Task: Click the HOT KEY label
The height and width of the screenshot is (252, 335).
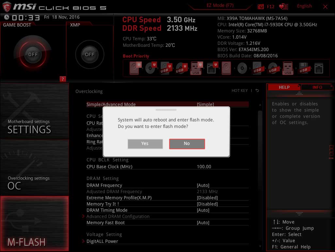Action: click(x=240, y=91)
